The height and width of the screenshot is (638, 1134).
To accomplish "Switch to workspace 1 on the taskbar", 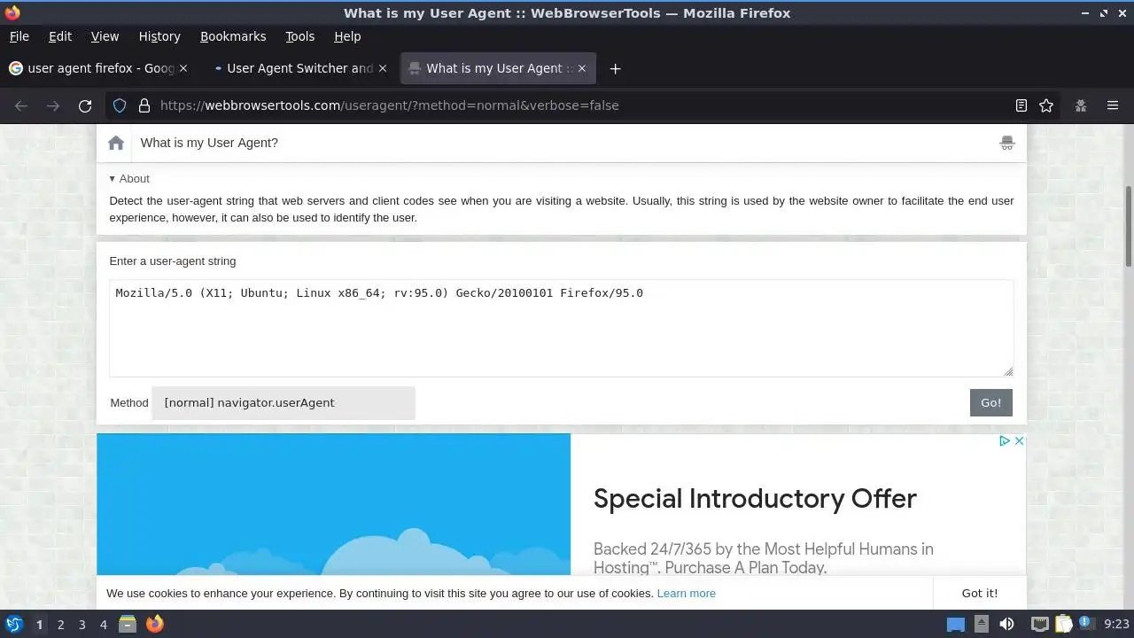I will 39,624.
